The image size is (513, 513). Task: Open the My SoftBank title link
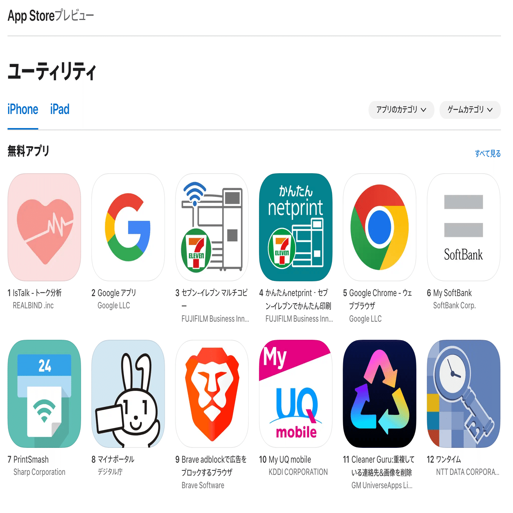point(452,293)
